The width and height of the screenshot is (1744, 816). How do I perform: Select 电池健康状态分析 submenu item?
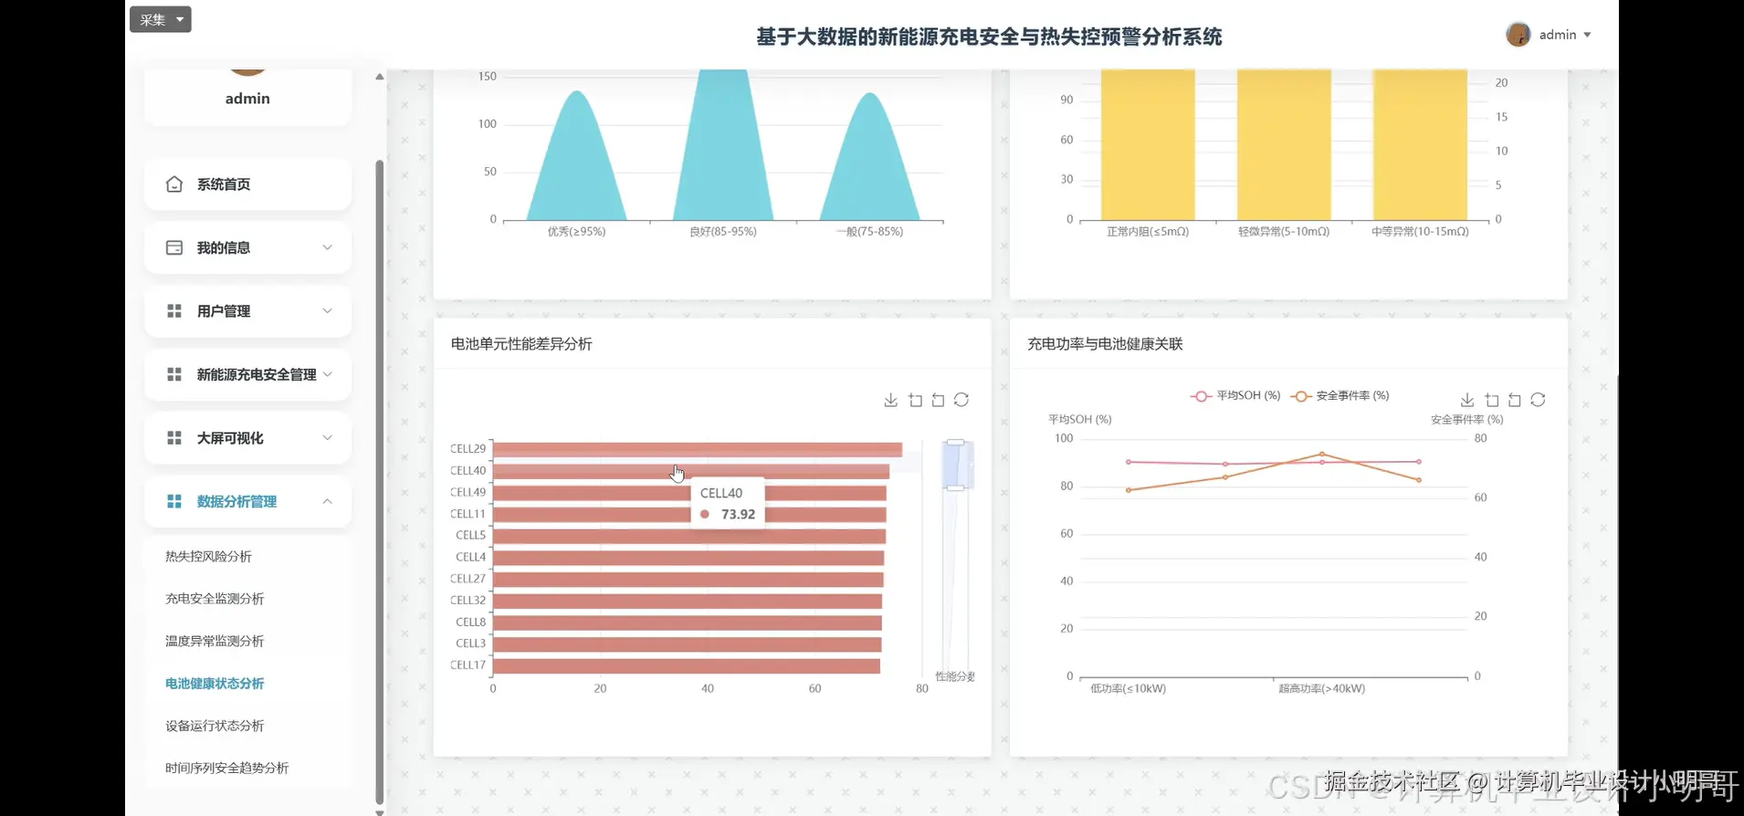coord(215,684)
